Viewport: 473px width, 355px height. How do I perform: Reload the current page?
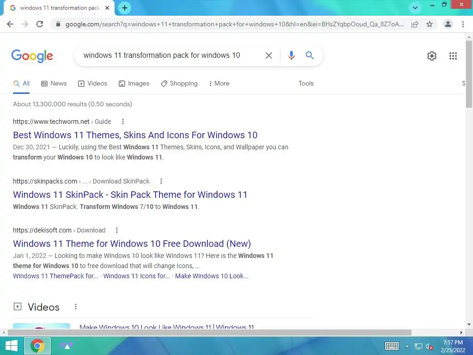click(40, 24)
